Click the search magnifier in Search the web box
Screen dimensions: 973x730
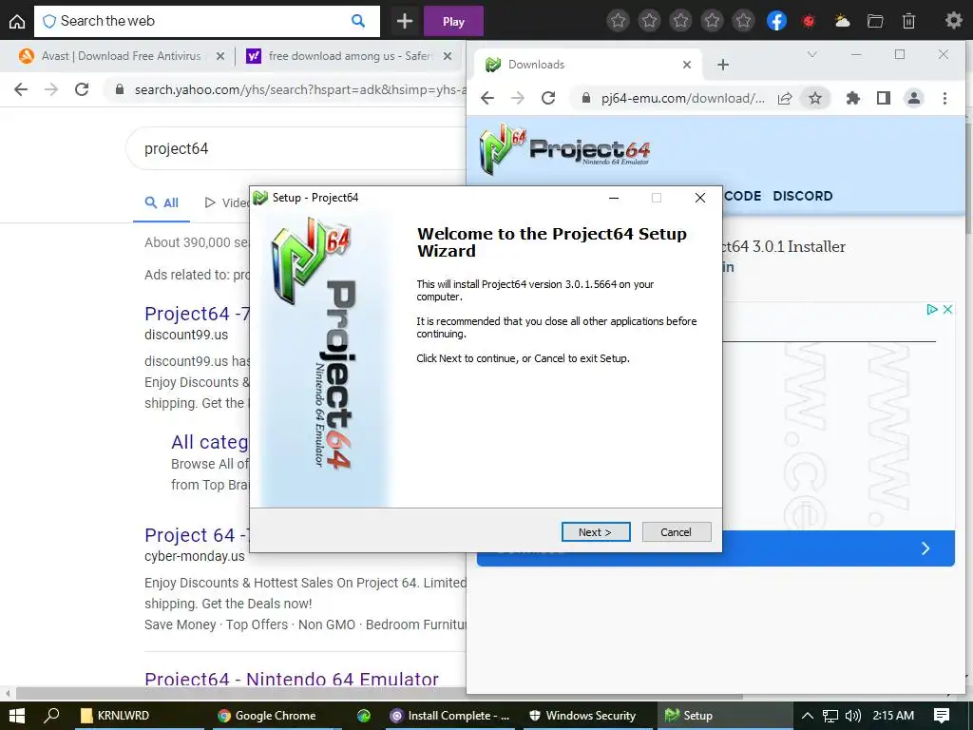(358, 21)
